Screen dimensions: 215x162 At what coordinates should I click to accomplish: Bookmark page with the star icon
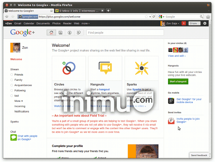point(146,17)
